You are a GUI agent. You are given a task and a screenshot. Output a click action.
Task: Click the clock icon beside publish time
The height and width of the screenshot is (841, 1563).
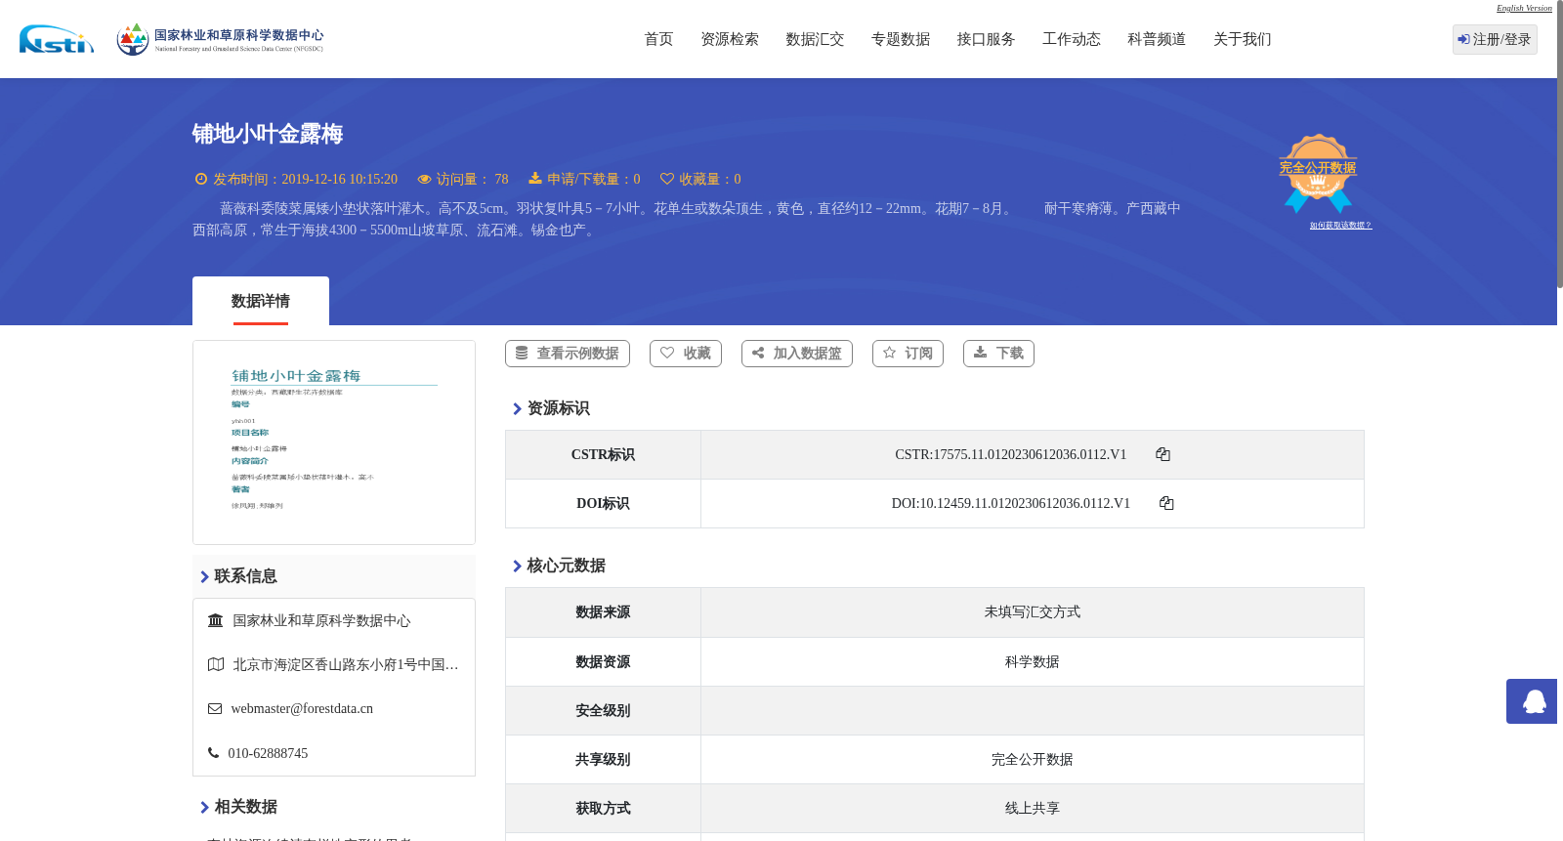click(x=201, y=179)
